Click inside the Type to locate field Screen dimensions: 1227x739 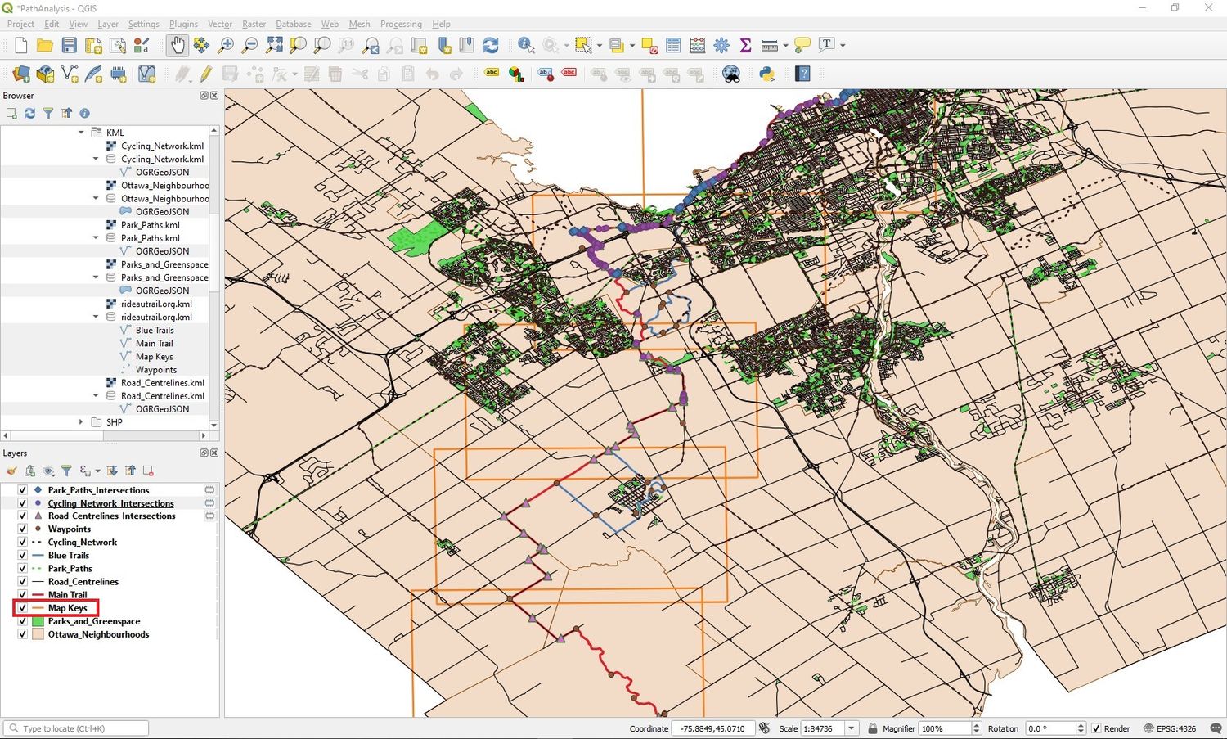[74, 728]
